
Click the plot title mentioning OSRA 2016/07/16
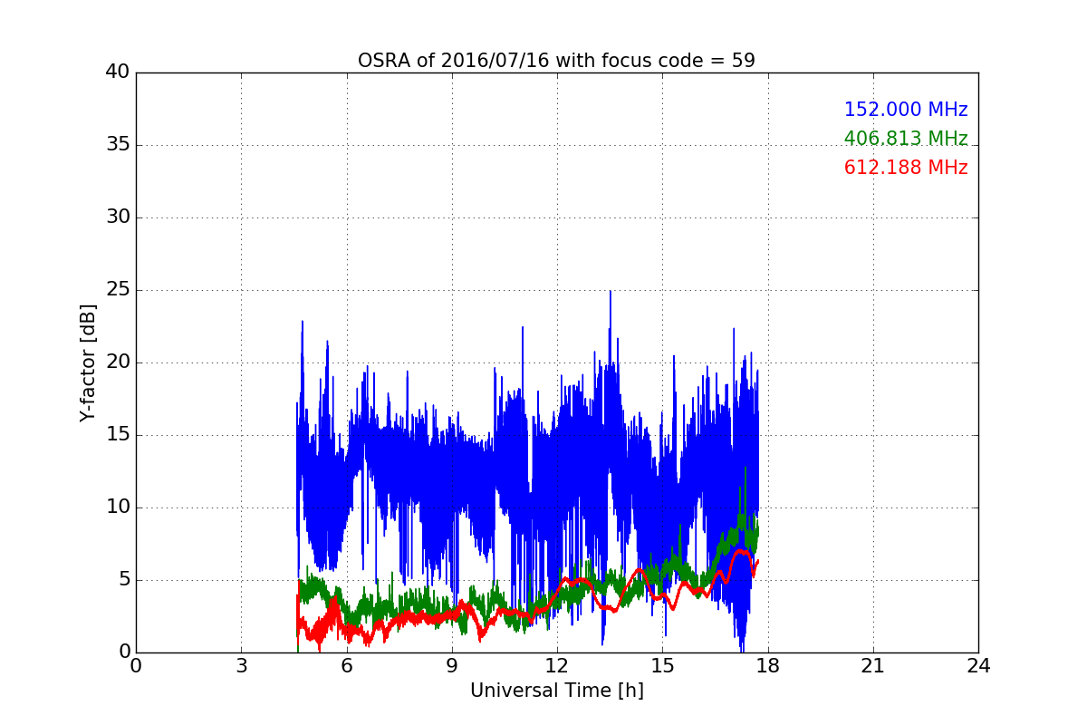pyautogui.click(x=556, y=61)
